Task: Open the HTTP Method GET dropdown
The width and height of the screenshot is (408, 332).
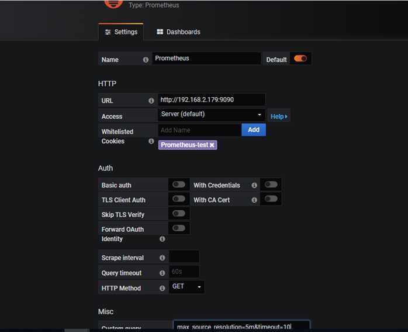Action: (x=186, y=287)
